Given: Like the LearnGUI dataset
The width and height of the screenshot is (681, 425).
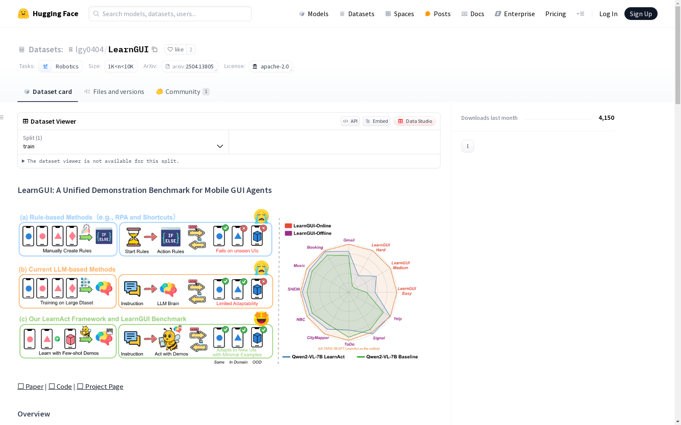Looking at the screenshot, I should click(175, 49).
